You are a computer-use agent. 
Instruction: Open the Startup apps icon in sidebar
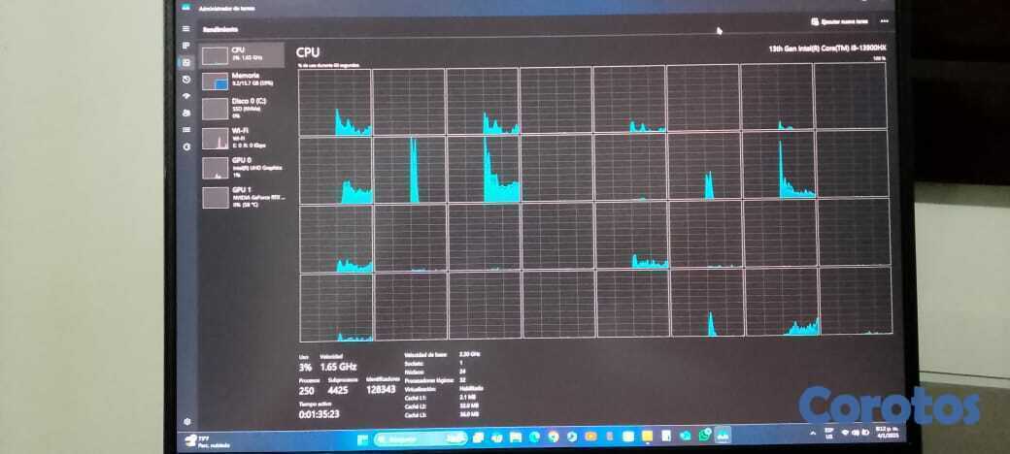click(186, 95)
